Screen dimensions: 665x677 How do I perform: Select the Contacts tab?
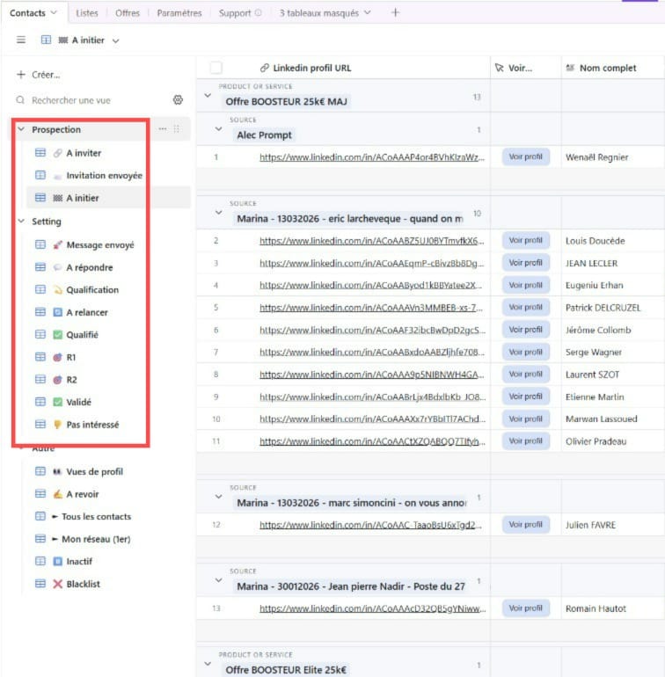coord(27,13)
